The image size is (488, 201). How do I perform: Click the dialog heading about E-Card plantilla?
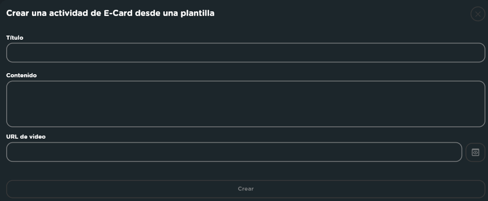(x=110, y=13)
